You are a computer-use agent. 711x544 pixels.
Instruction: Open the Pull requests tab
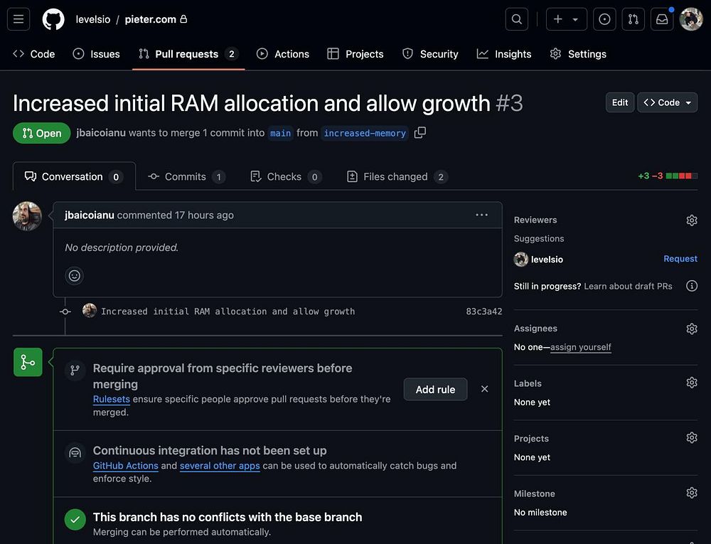(x=188, y=54)
